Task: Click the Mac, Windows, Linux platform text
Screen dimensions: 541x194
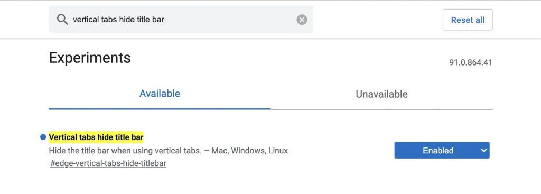Action: pos(250,151)
